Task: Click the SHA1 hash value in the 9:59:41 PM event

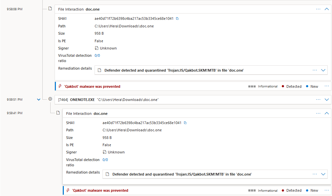Action: pyautogui.click(x=142, y=123)
